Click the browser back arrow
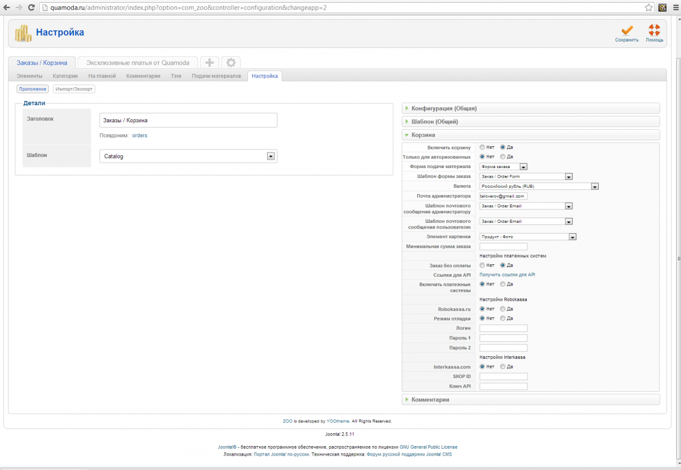 tap(6, 7)
